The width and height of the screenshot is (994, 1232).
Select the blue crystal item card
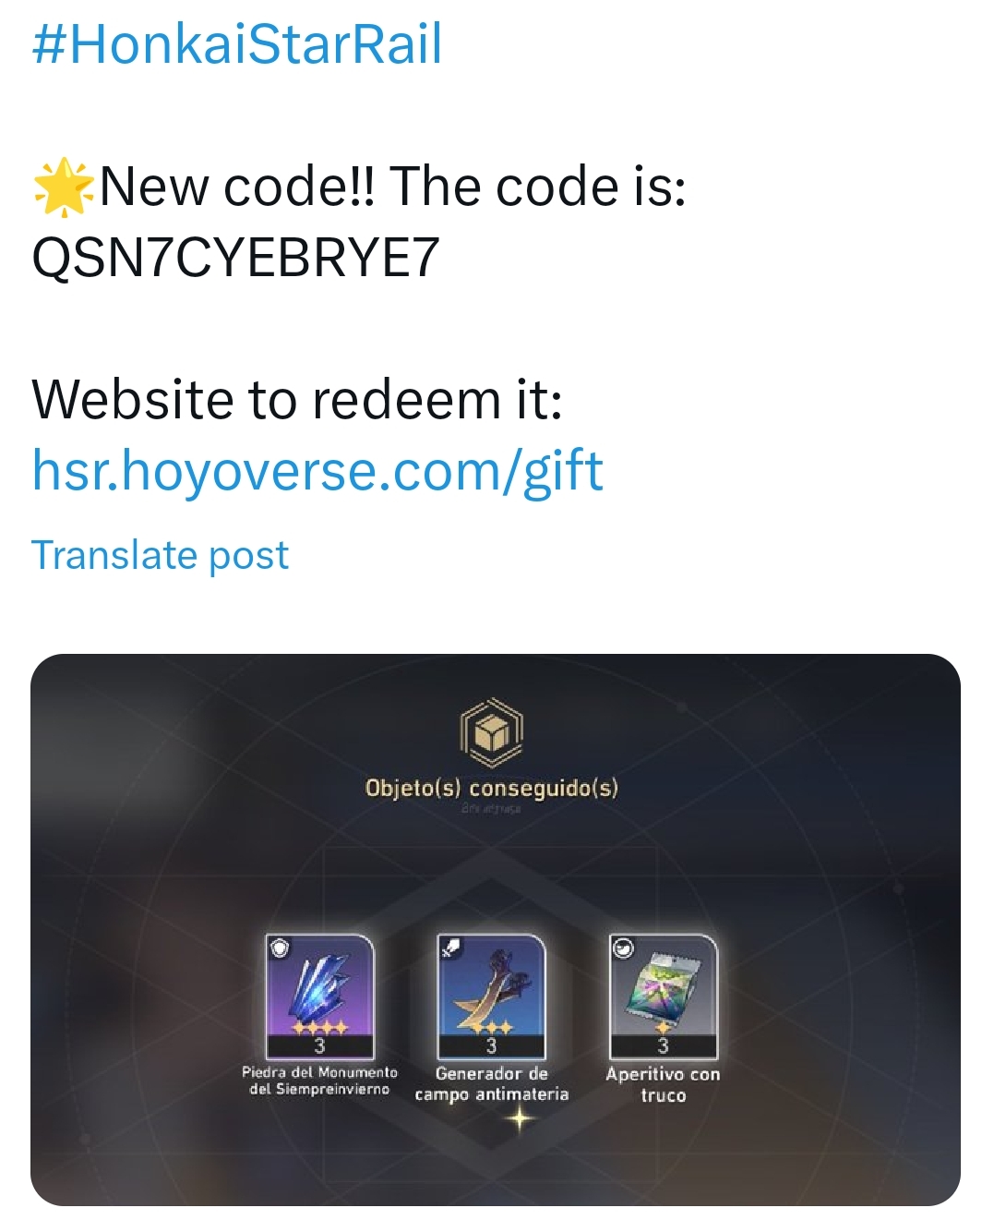tap(319, 996)
